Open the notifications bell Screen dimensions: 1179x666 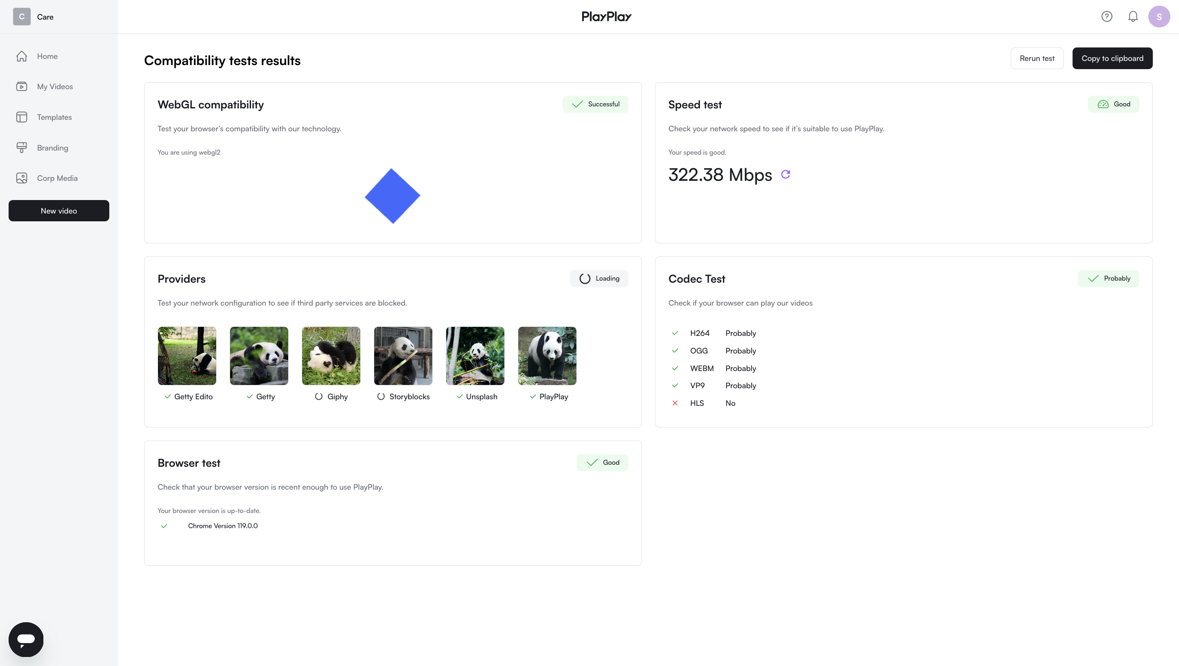coord(1133,16)
